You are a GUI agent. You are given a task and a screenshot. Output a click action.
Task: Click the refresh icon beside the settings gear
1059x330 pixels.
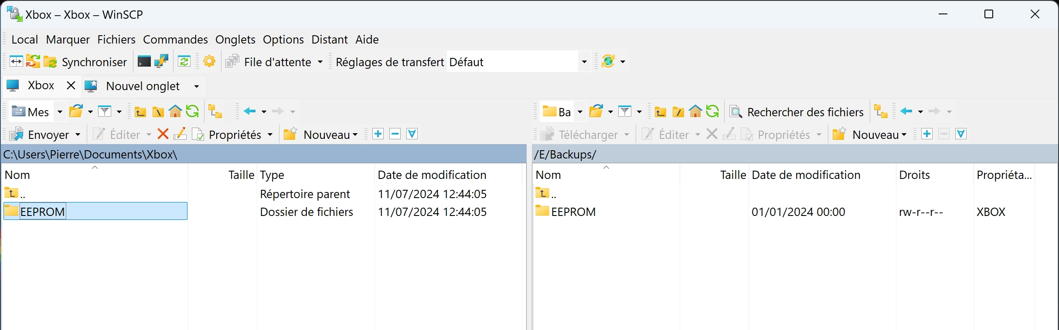pos(184,61)
